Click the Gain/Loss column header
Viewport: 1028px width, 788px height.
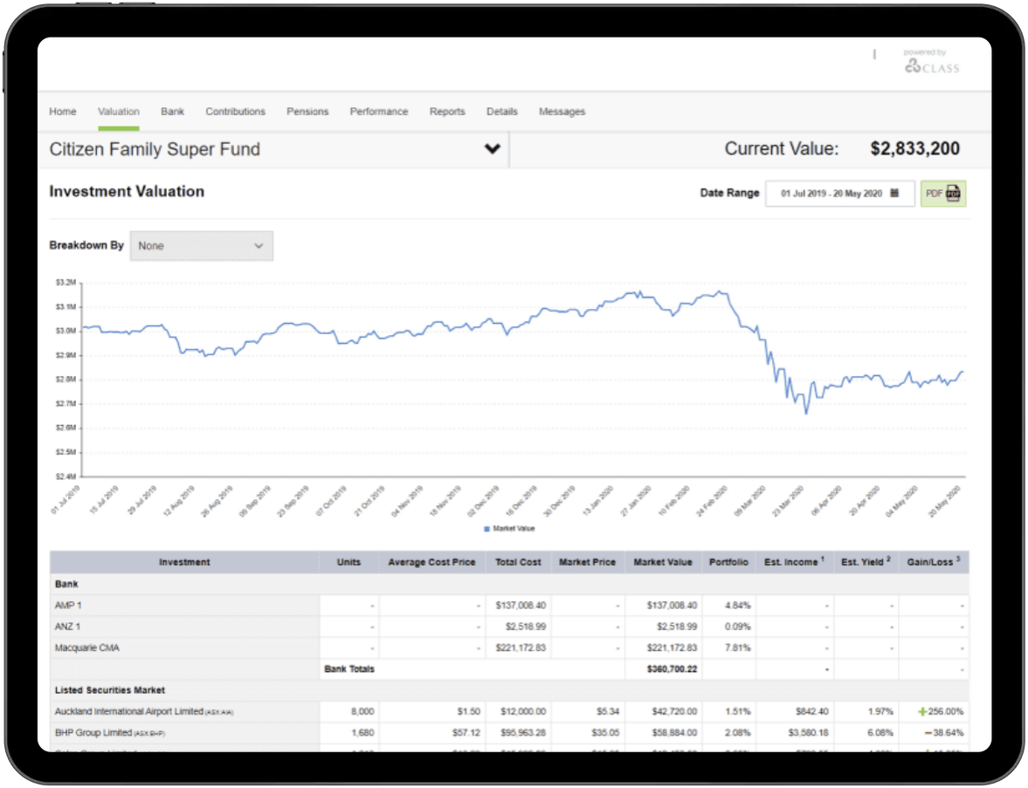[x=934, y=562]
